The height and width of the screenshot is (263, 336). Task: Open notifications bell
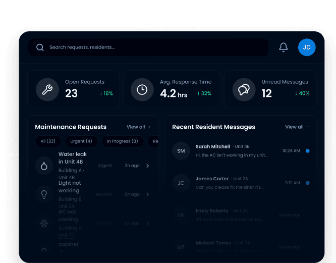pos(284,47)
